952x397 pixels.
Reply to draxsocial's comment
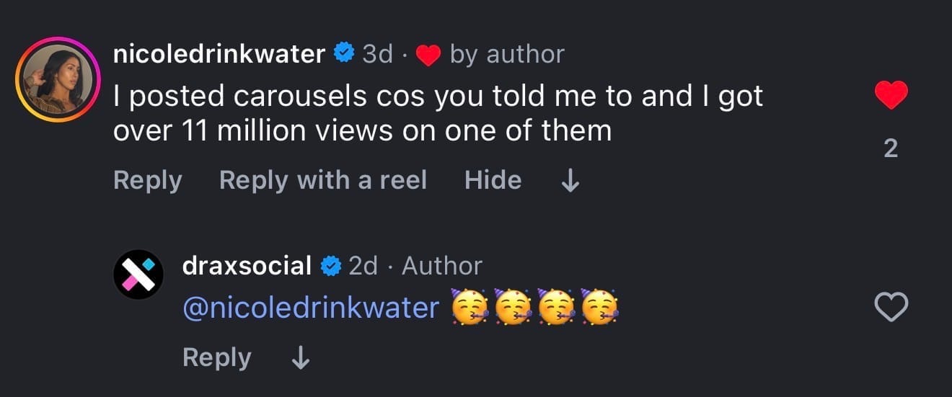tap(216, 357)
